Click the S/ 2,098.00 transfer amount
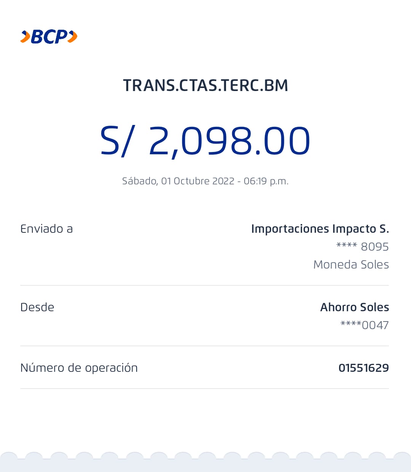Screen dimensions: 411x472 click(x=205, y=141)
